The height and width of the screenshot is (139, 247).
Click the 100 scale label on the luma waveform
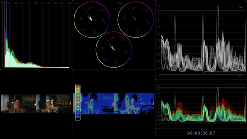click(158, 6)
